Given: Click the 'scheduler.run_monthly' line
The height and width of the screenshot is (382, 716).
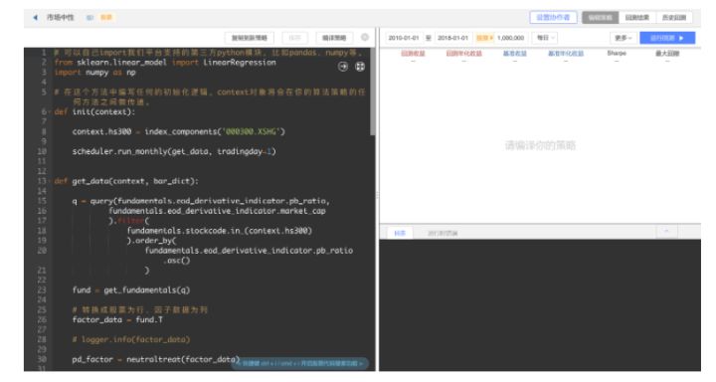Looking at the screenshot, I should 174,151.
